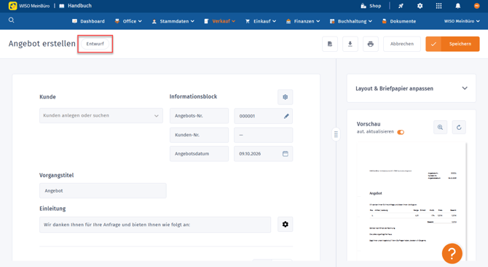Open the orange help question button

click(x=452, y=254)
